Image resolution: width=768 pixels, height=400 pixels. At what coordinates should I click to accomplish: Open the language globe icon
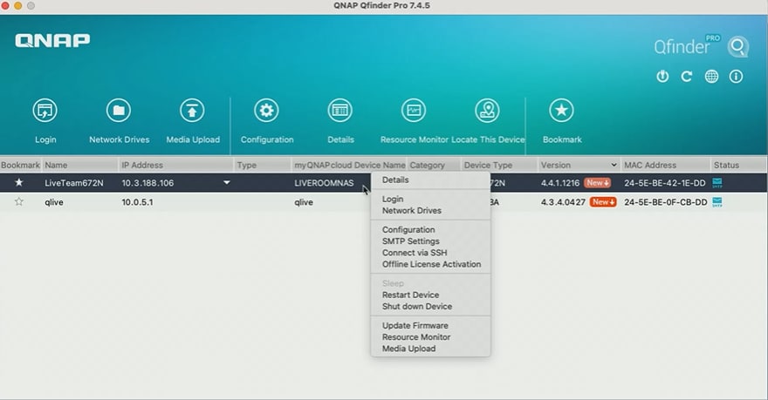click(711, 77)
